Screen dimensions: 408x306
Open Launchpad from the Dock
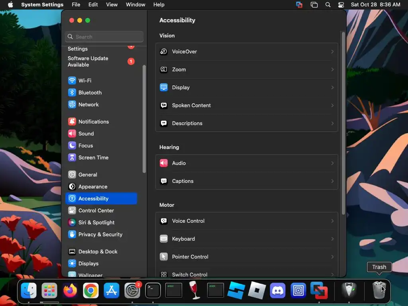[49, 290]
